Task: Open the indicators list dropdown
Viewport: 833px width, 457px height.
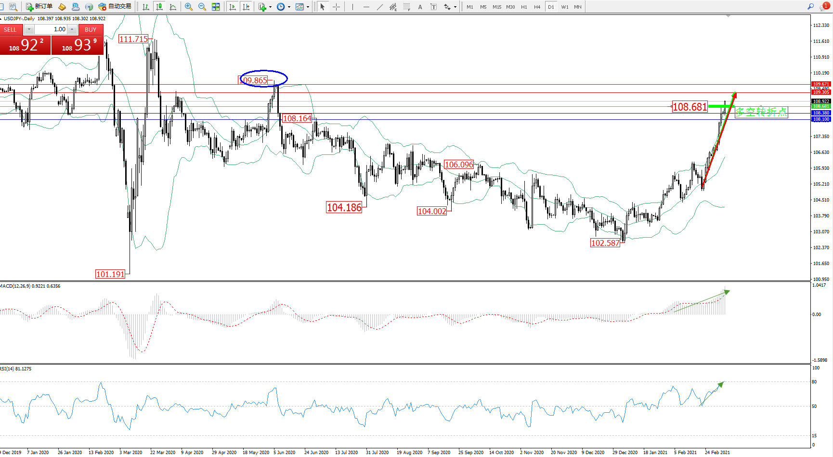Action: pos(270,7)
